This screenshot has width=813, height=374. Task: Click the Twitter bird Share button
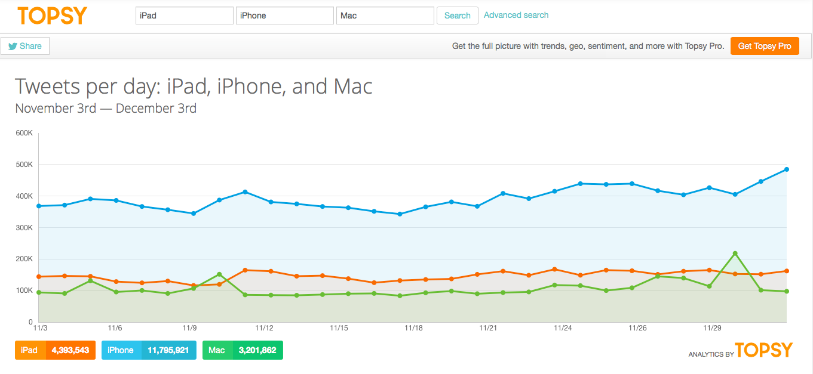click(25, 46)
